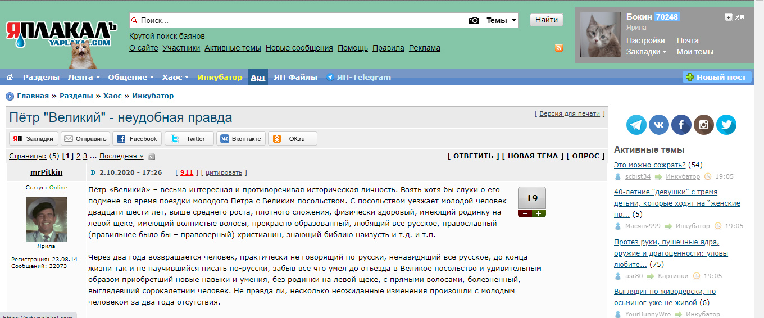Screen dimensions: 764x318
Task: Click Бокин's cat avatar
Action: pyautogui.click(x=601, y=35)
